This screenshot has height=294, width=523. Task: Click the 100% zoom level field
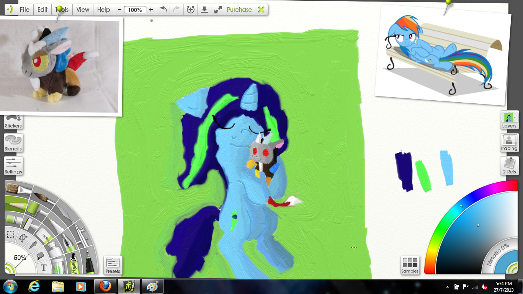click(x=135, y=10)
